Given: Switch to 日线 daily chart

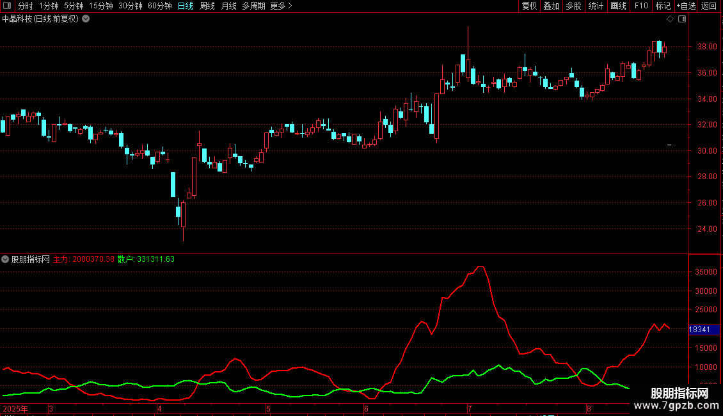Looking at the screenshot, I should click(x=186, y=6).
